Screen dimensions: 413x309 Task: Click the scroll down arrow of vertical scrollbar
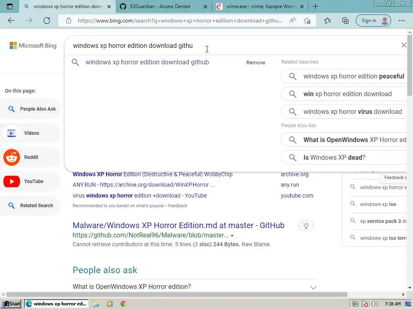point(410,288)
